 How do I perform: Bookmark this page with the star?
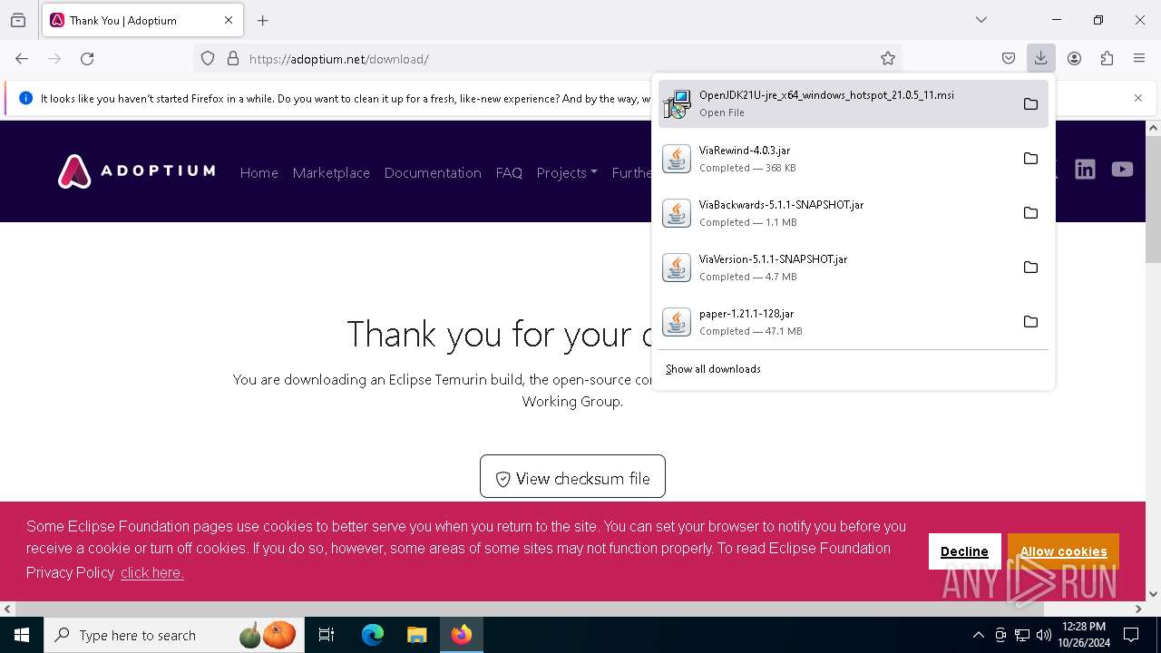click(888, 59)
